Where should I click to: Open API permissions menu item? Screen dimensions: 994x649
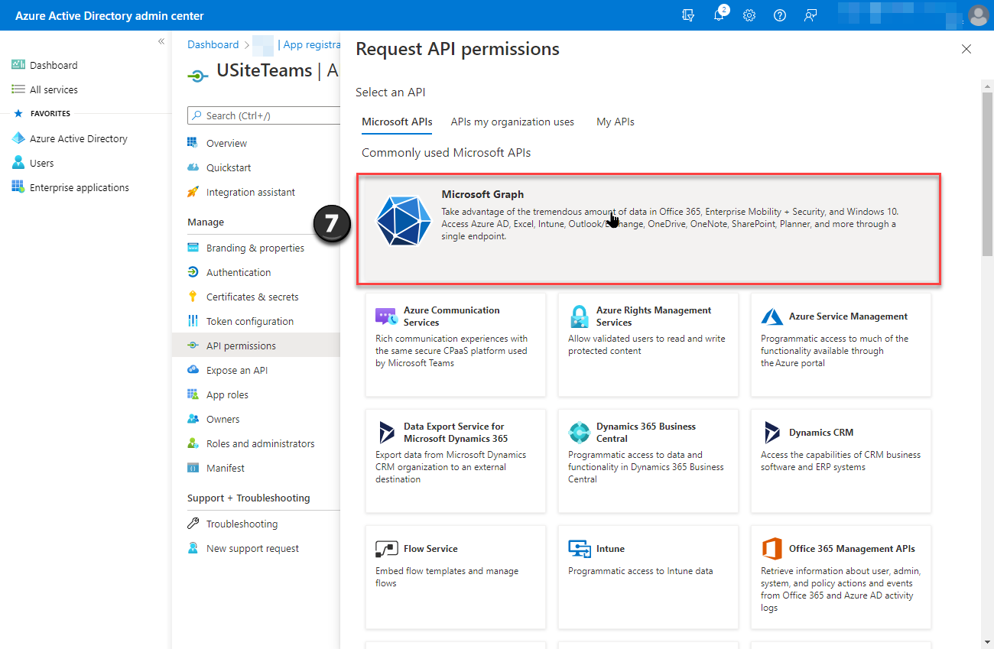click(256, 346)
